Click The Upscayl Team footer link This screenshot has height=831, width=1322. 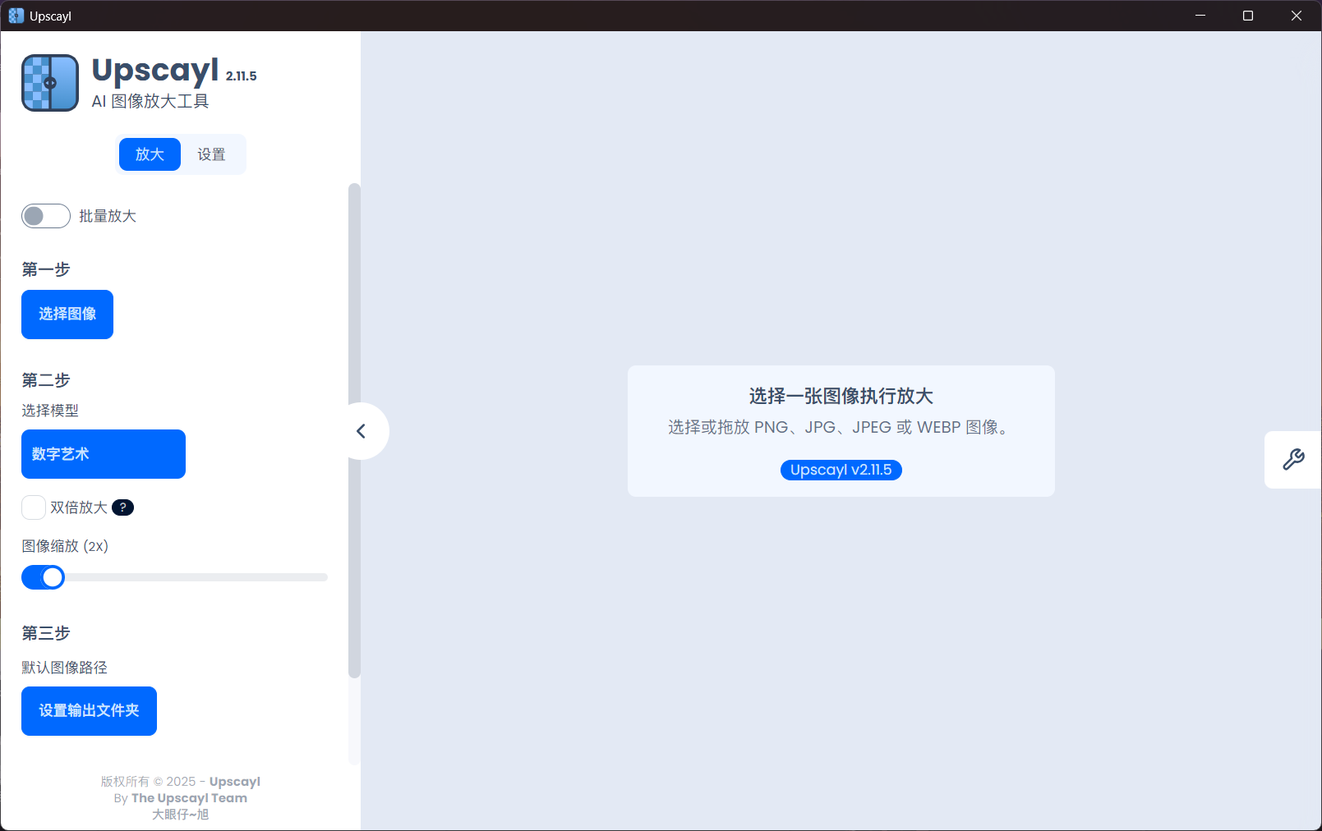[189, 798]
